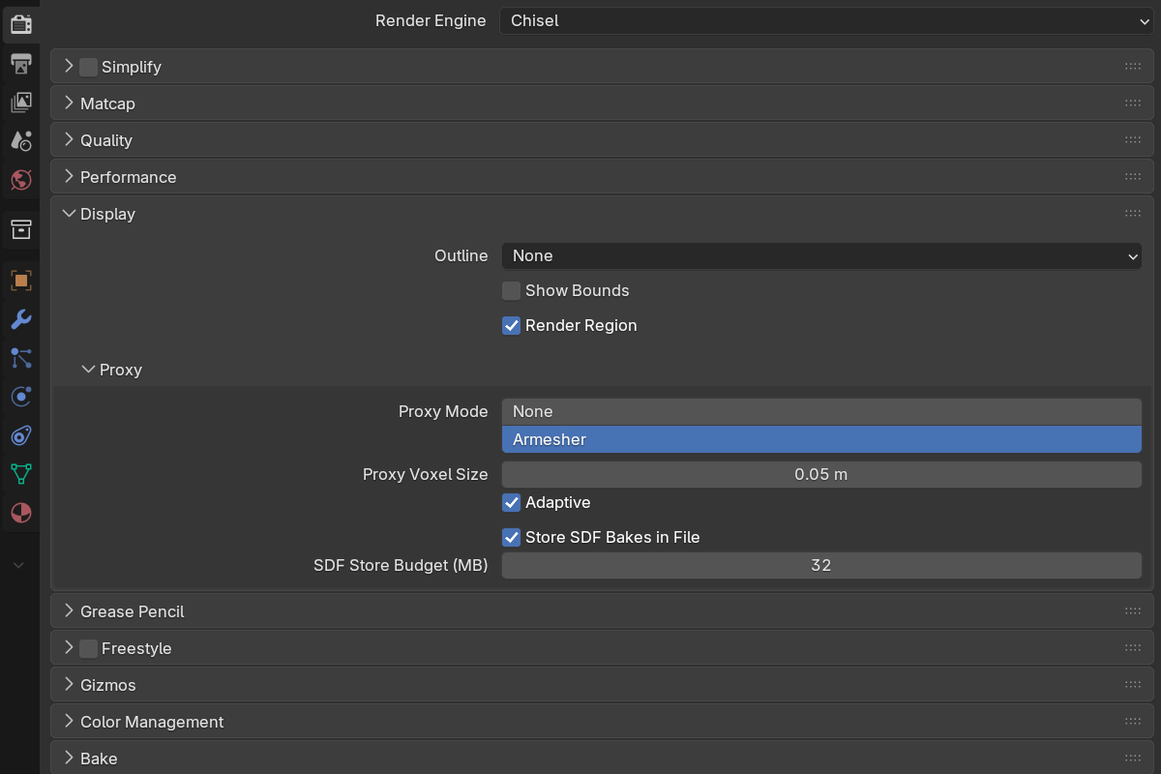The width and height of the screenshot is (1161, 774).
Task: Enable the Freestyle checkbox
Action: [x=88, y=648]
